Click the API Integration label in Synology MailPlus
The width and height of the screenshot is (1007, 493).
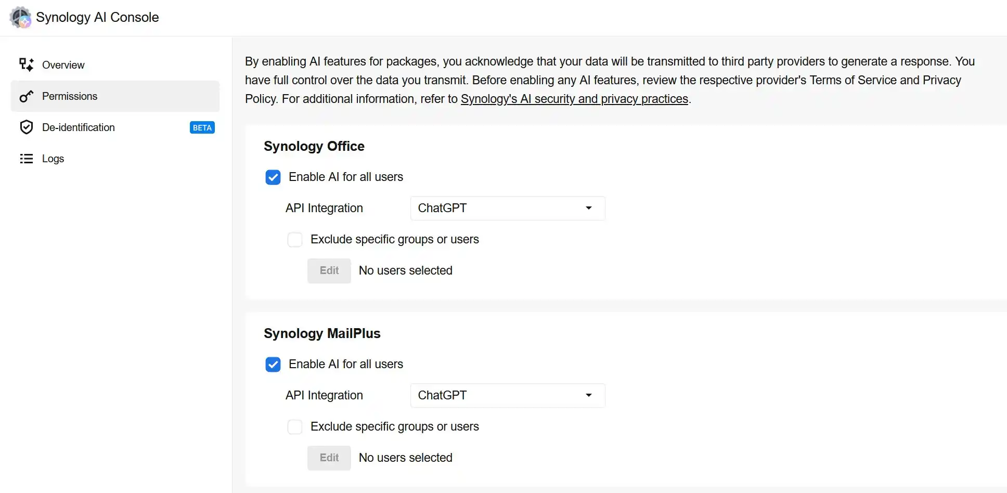coord(324,395)
